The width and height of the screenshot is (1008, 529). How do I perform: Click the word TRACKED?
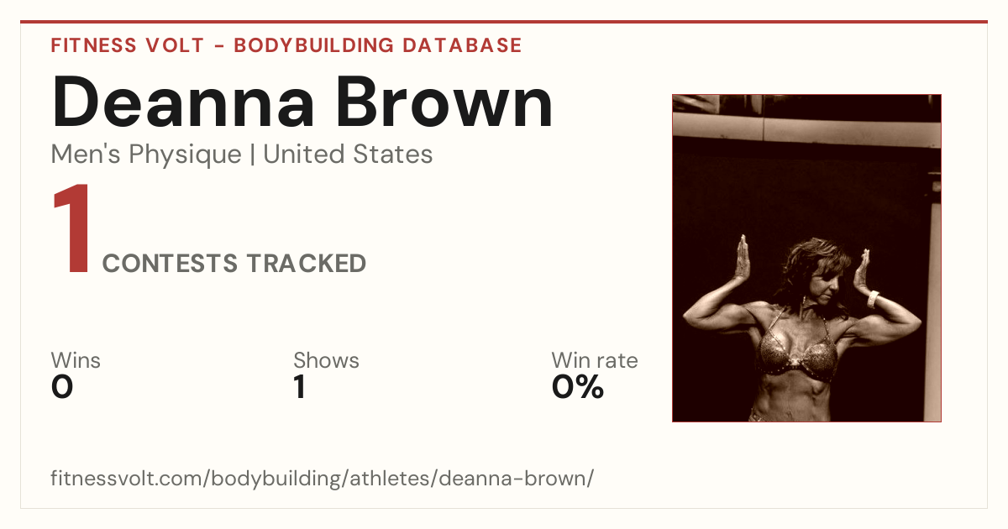(x=306, y=264)
